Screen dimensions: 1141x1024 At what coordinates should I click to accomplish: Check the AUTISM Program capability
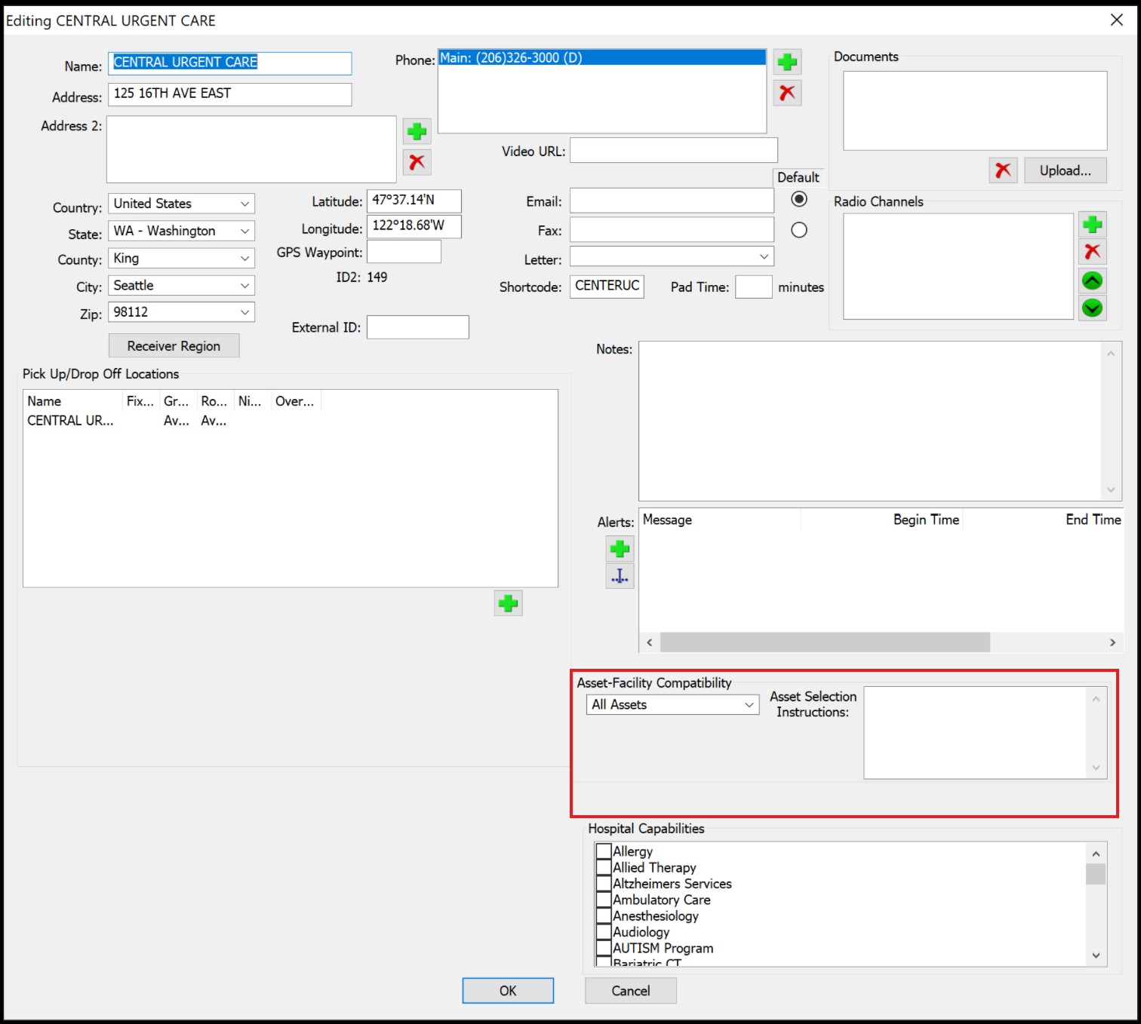pos(604,948)
